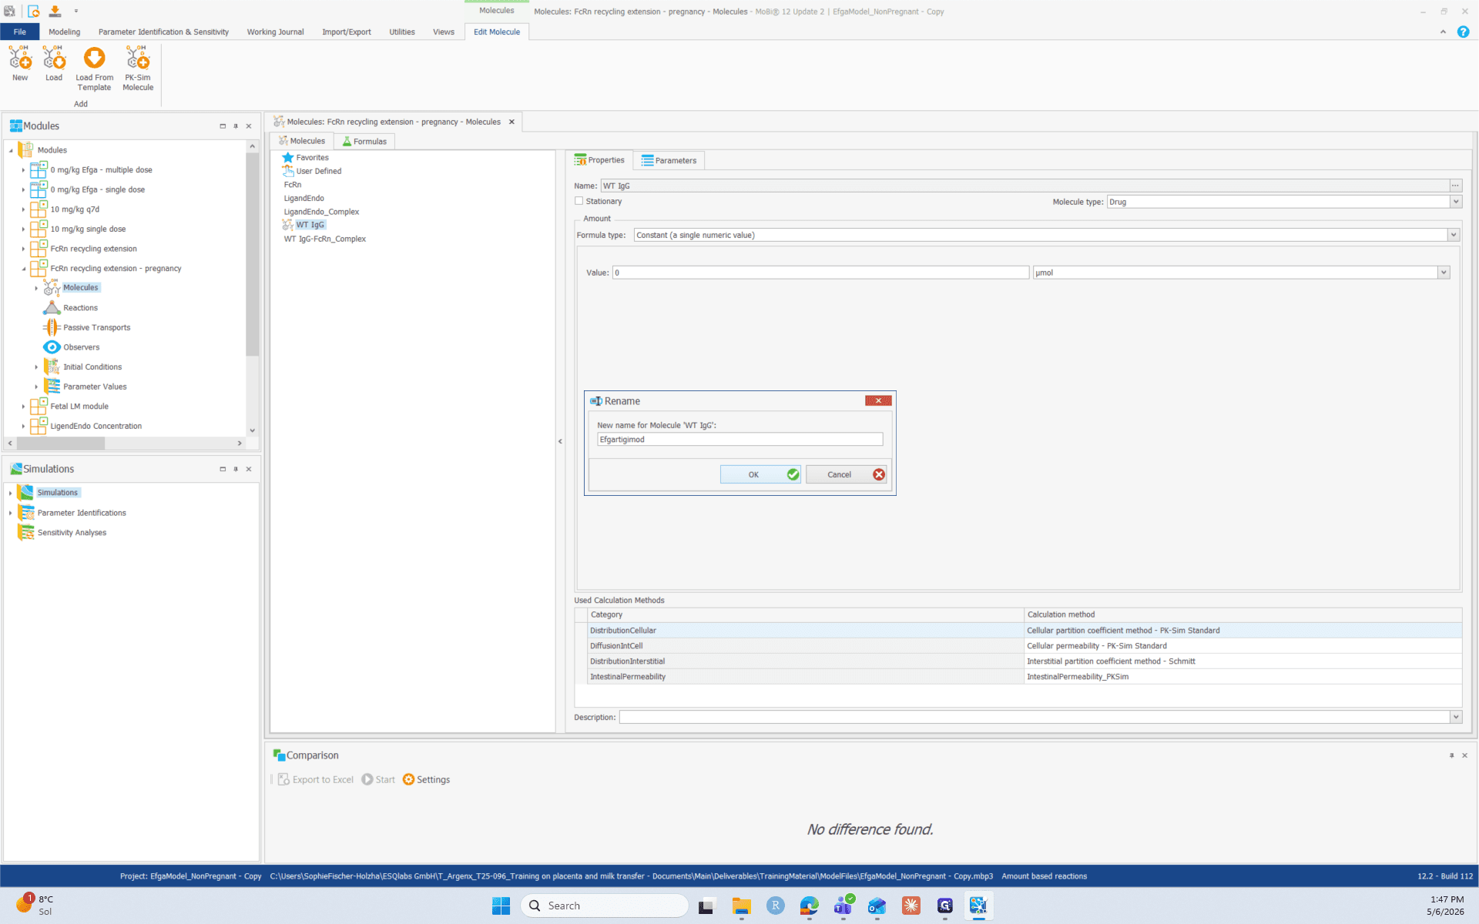Image resolution: width=1479 pixels, height=924 pixels.
Task: Switch to the Parameters tab
Action: 669,160
